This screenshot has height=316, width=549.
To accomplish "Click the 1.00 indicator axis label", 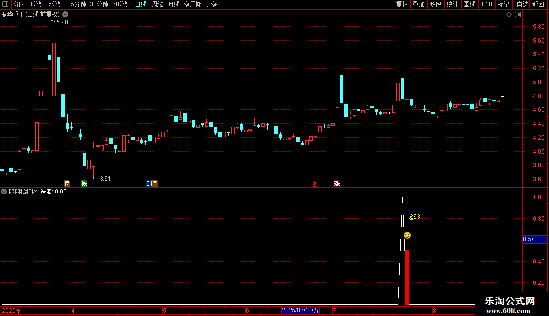I will tap(538, 197).
